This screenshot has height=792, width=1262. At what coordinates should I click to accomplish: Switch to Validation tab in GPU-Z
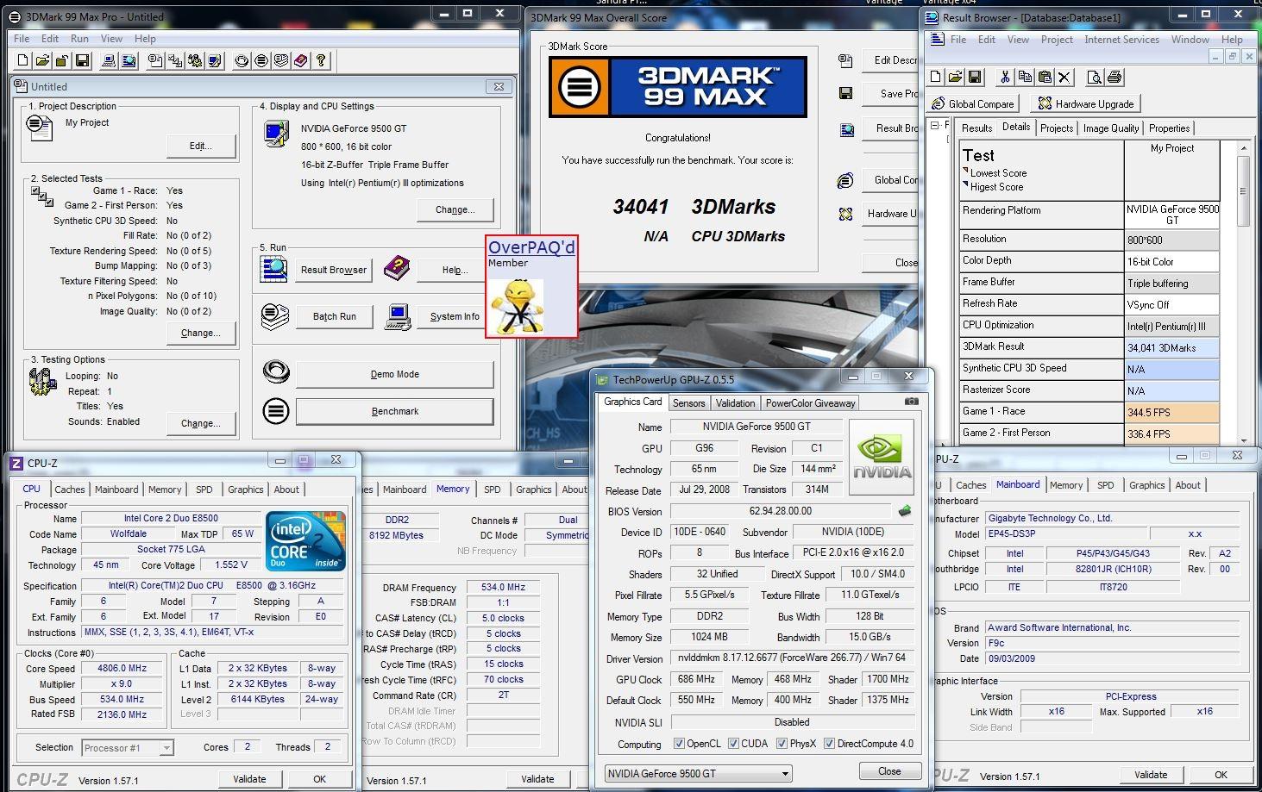pyautogui.click(x=735, y=402)
